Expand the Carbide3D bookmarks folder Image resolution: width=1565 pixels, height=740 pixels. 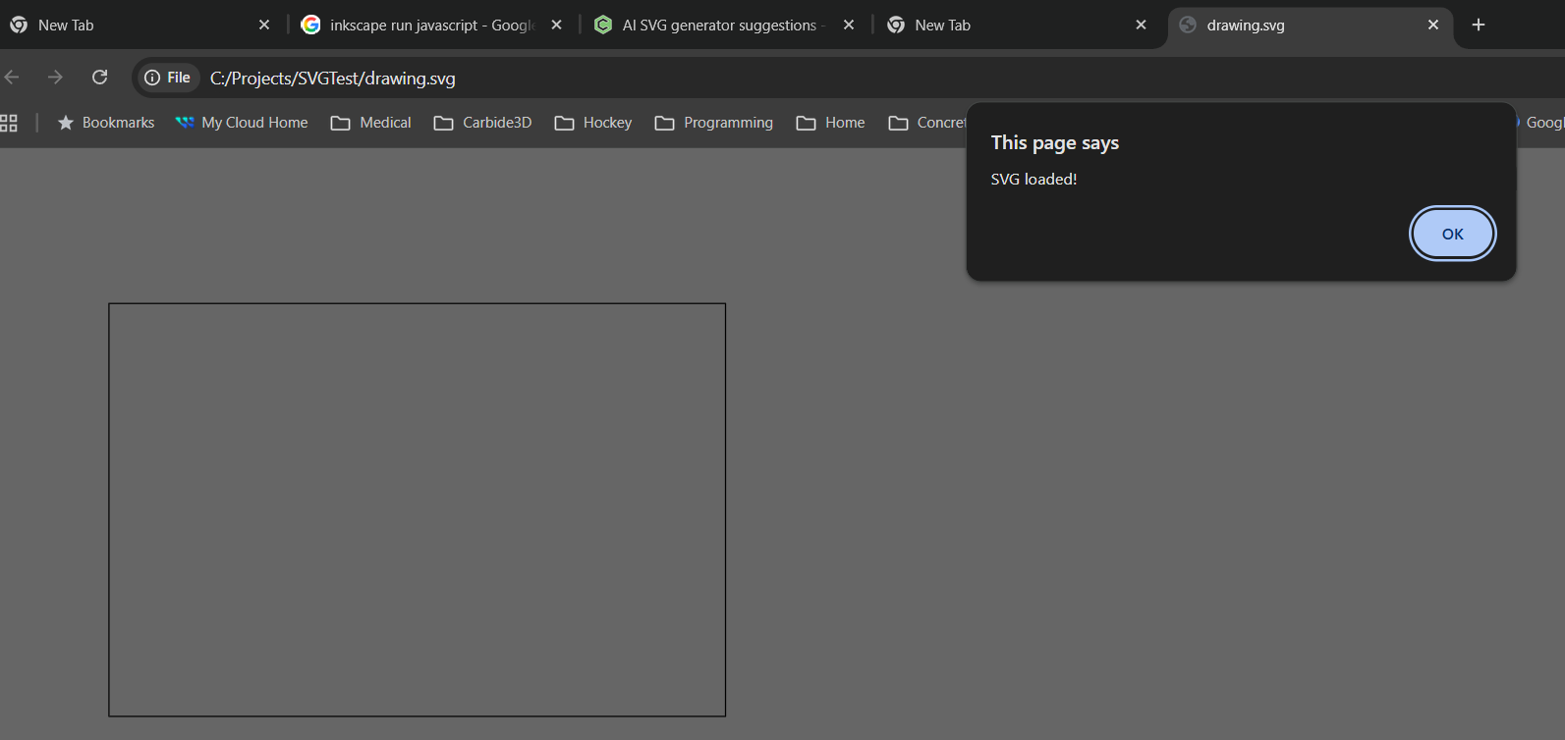tap(482, 123)
